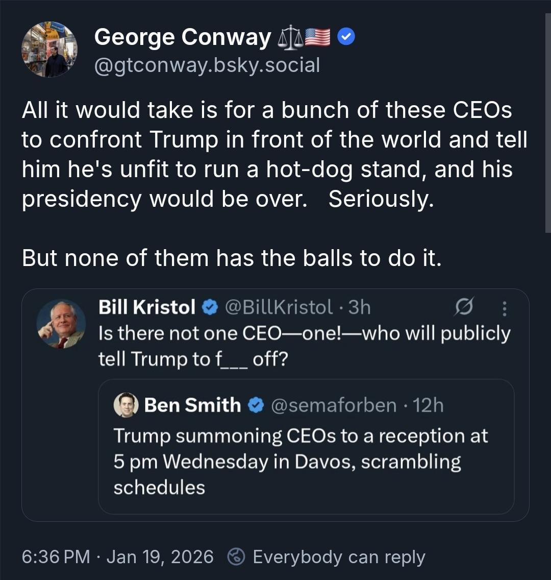Click Bill Kristol's avatar photo
The height and width of the screenshot is (580, 551).
61,324
